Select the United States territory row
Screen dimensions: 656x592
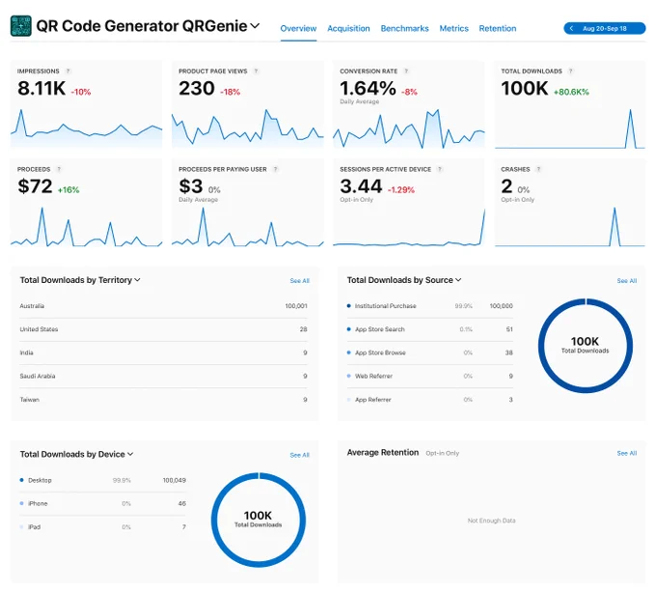coord(164,329)
